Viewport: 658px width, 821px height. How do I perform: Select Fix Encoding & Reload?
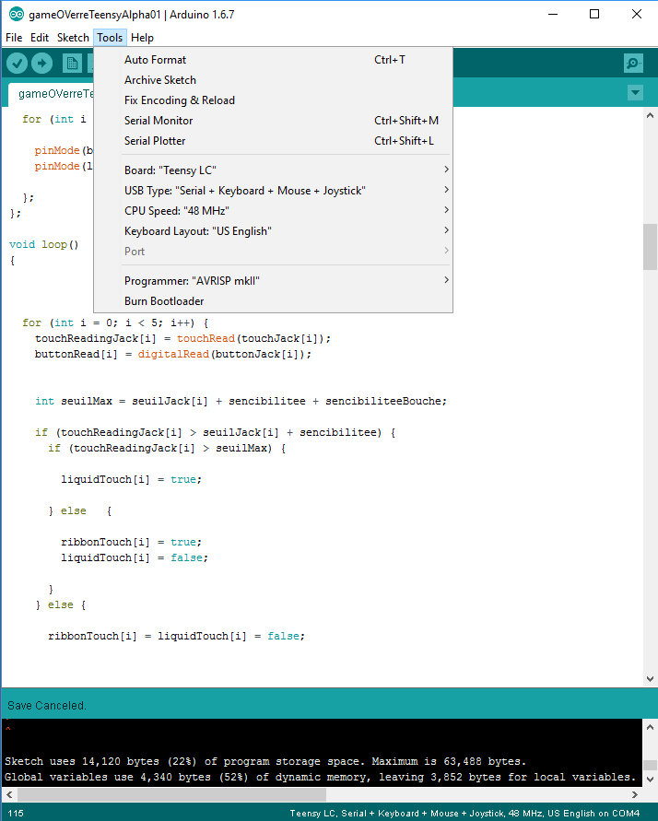[x=273, y=100]
